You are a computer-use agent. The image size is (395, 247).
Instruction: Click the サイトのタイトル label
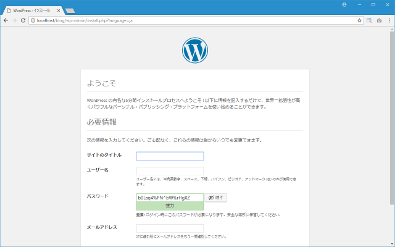[x=104, y=155]
